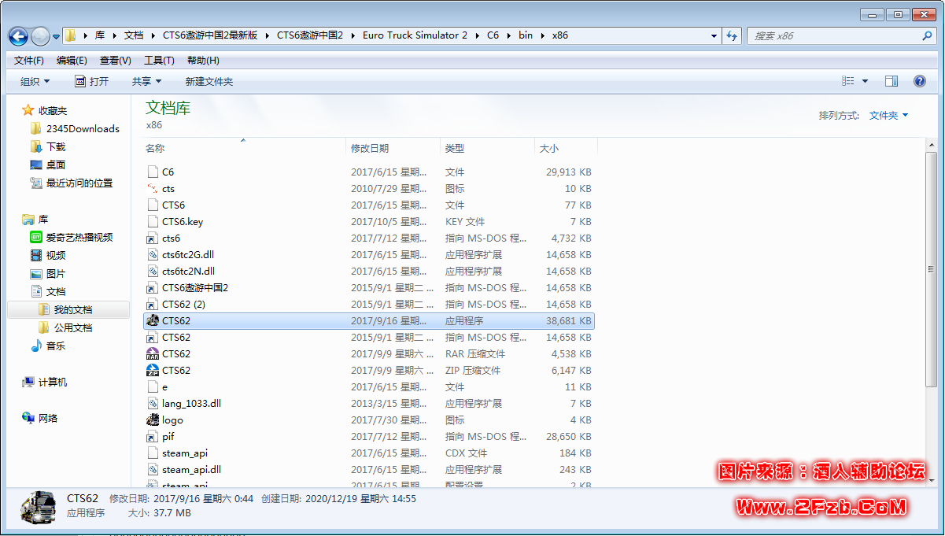Open 最近访问的位置 in sidebar
This screenshot has height=536, width=945.
72,183
